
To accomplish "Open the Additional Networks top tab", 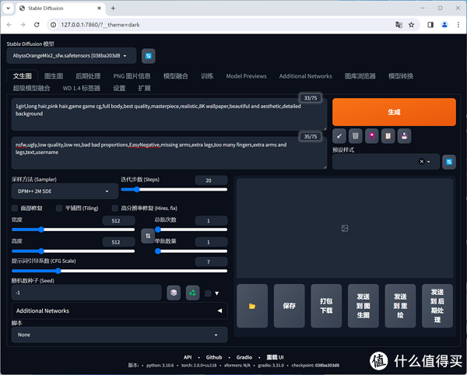I will pyautogui.click(x=305, y=76).
